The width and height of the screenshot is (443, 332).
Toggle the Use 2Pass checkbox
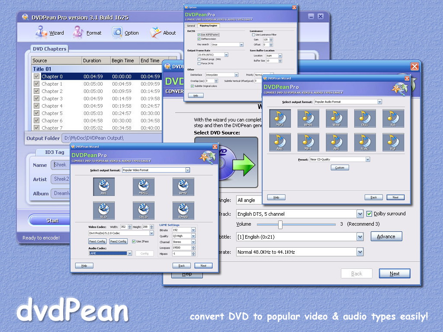[x=134, y=241]
